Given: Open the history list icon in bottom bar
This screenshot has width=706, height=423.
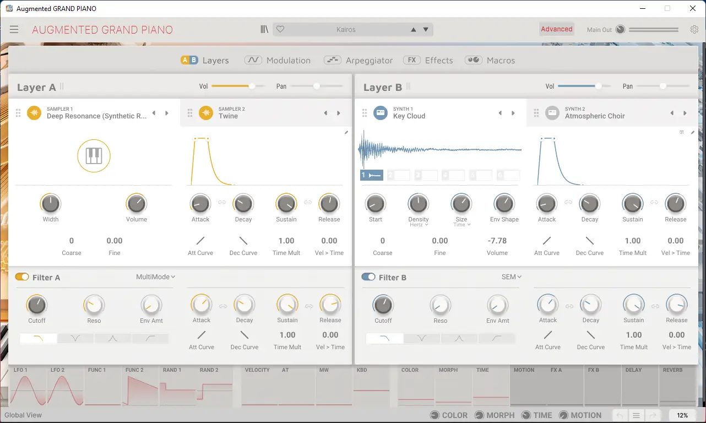Looking at the screenshot, I should (636, 416).
